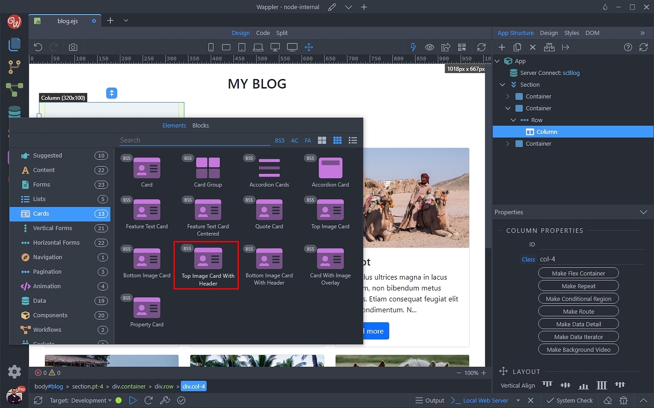Click the Search input in the elements dialog
The width and height of the screenshot is (654, 408).
tap(194, 140)
